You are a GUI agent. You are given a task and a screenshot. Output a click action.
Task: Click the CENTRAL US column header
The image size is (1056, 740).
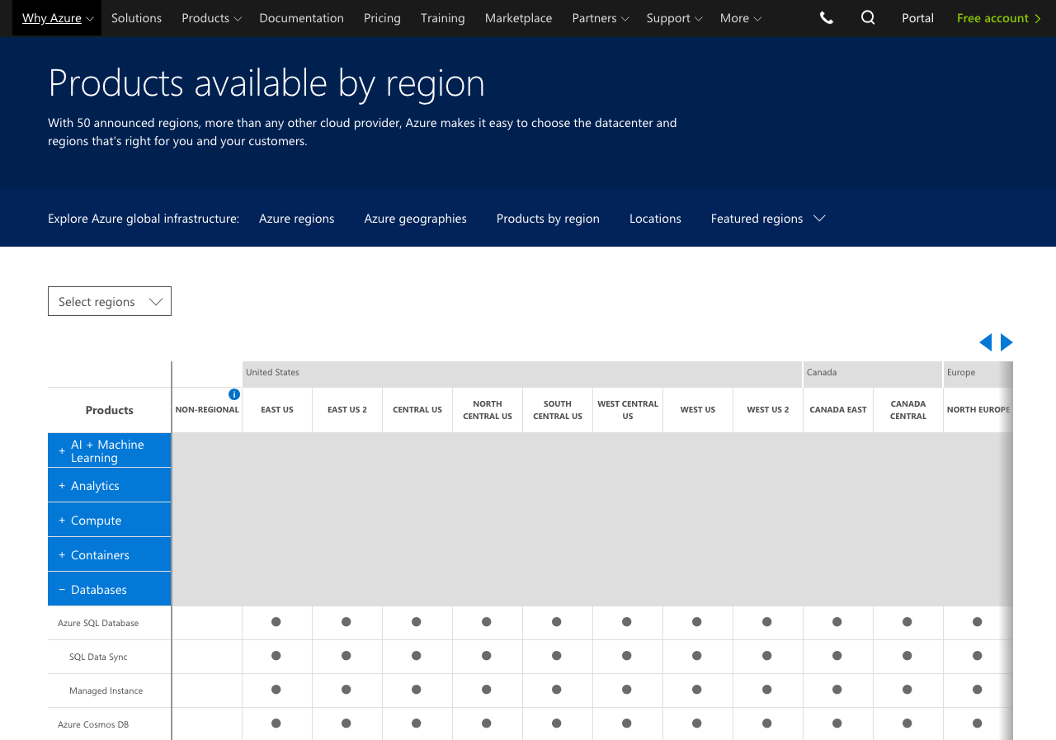pyautogui.click(x=417, y=410)
